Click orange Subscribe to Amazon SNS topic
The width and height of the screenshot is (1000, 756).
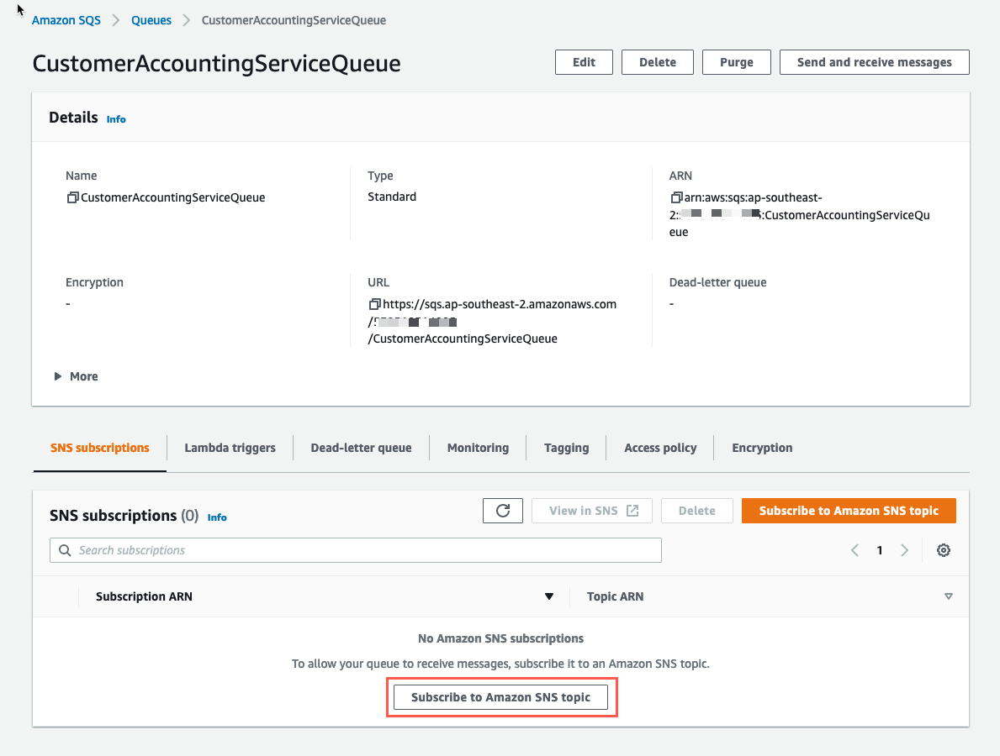(x=849, y=511)
